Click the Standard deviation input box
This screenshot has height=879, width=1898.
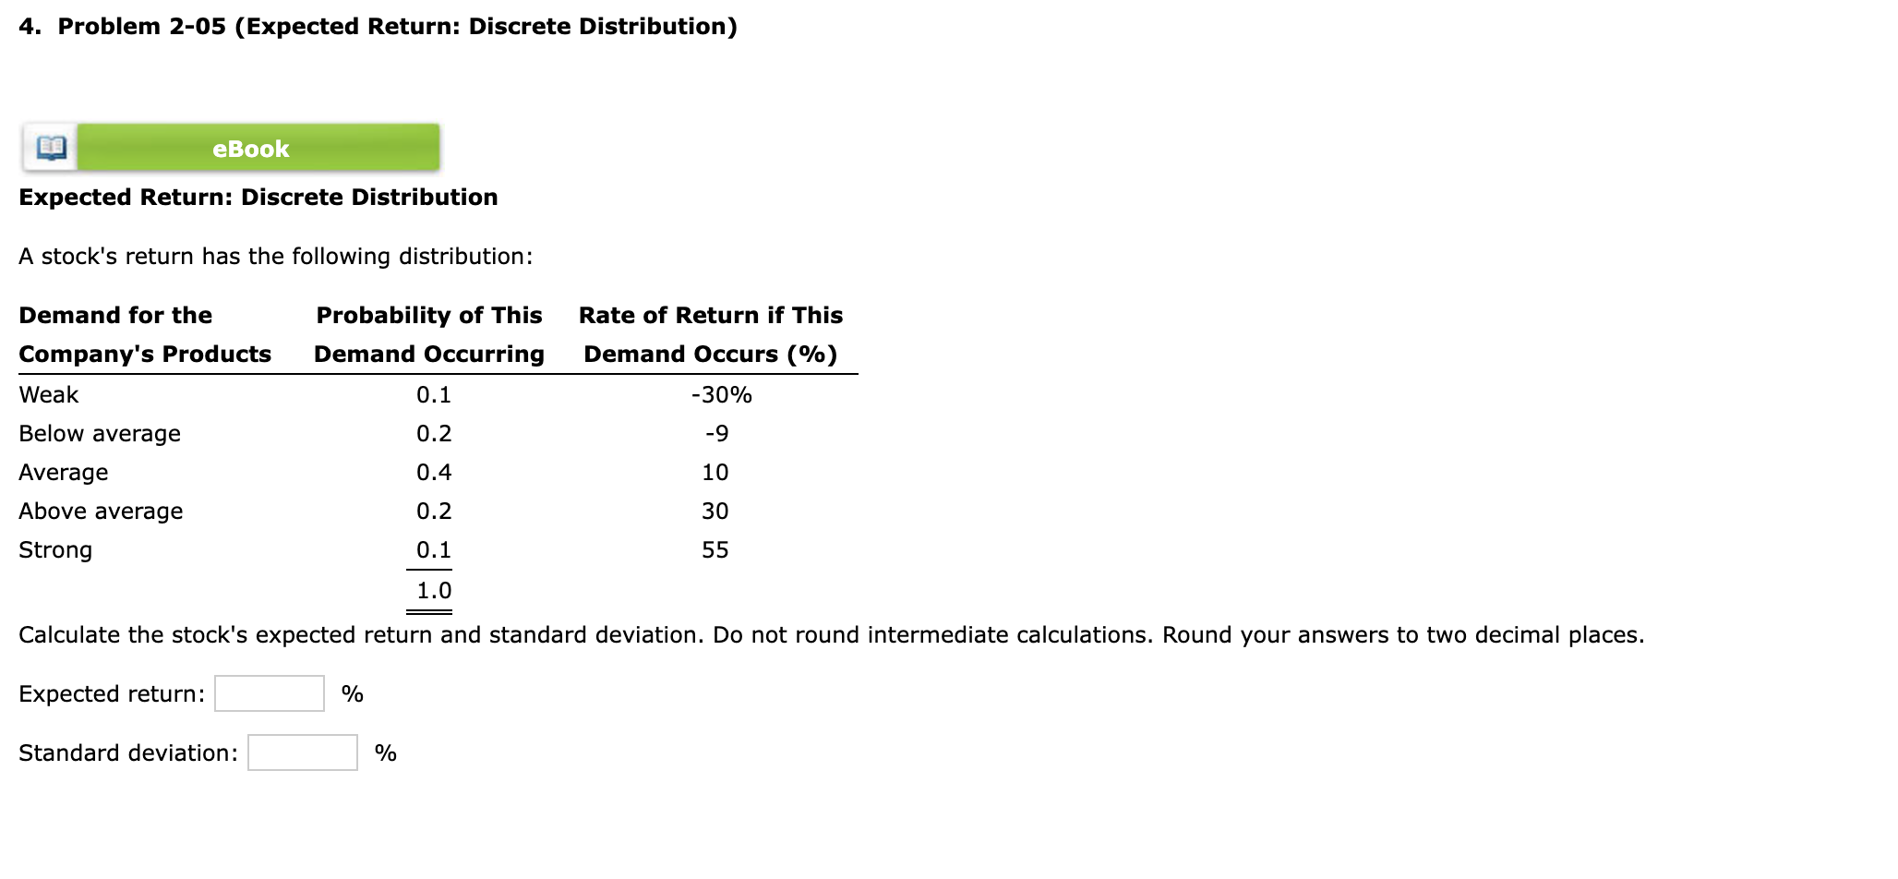click(x=301, y=753)
